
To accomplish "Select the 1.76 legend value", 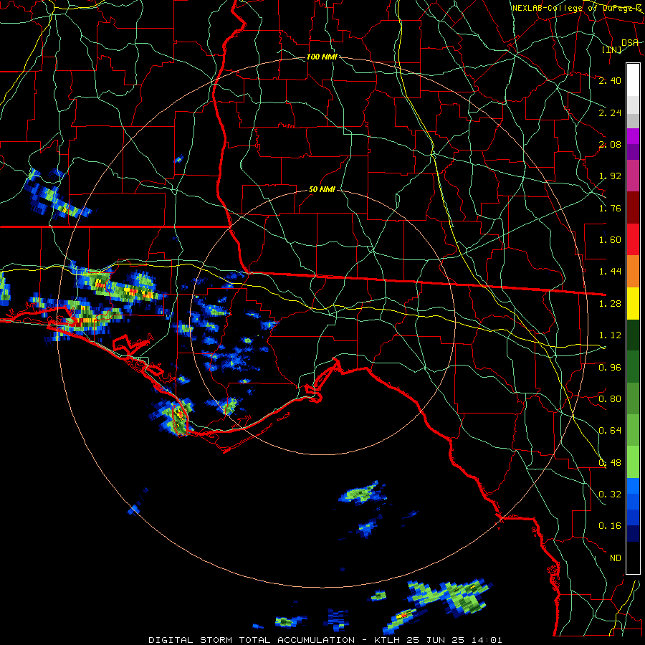I will click(610, 208).
